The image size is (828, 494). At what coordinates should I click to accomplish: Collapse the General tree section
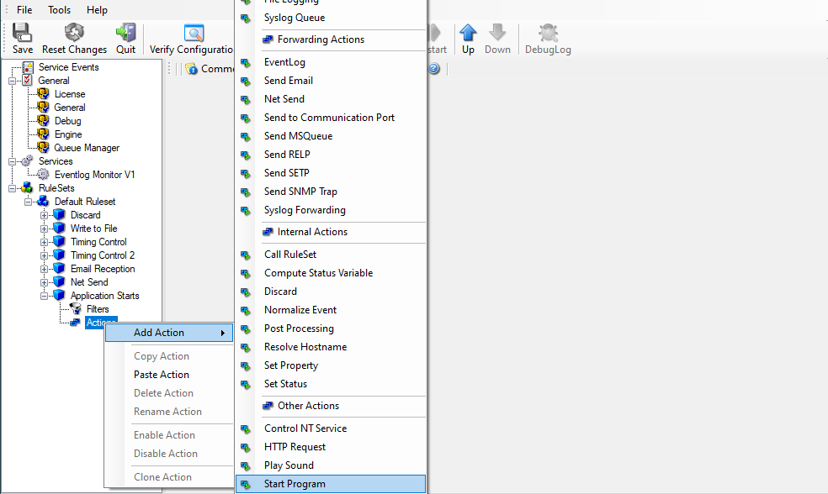coord(13,81)
